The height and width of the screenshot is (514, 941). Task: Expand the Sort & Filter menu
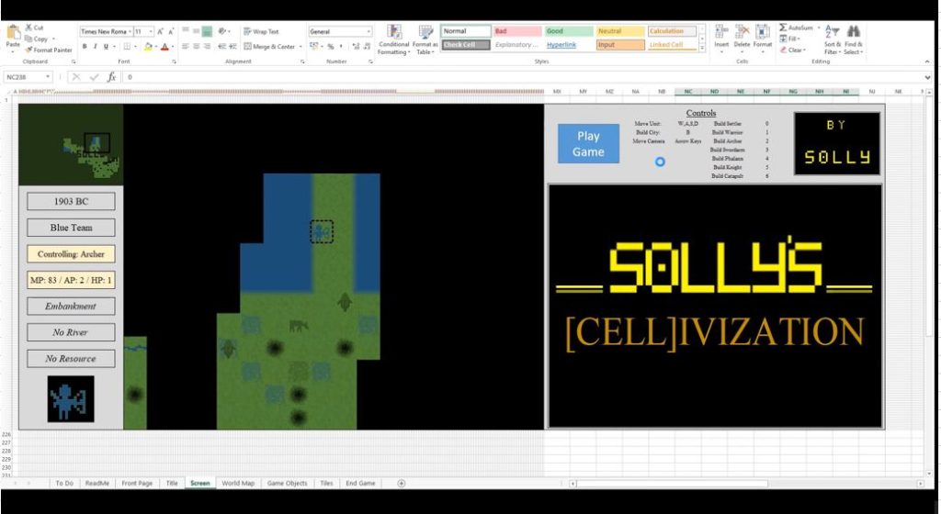[833, 39]
